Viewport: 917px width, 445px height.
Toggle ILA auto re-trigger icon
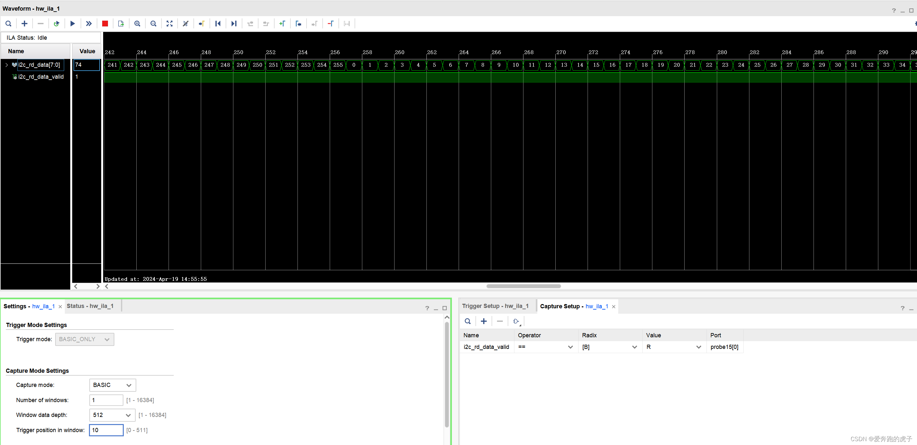56,24
